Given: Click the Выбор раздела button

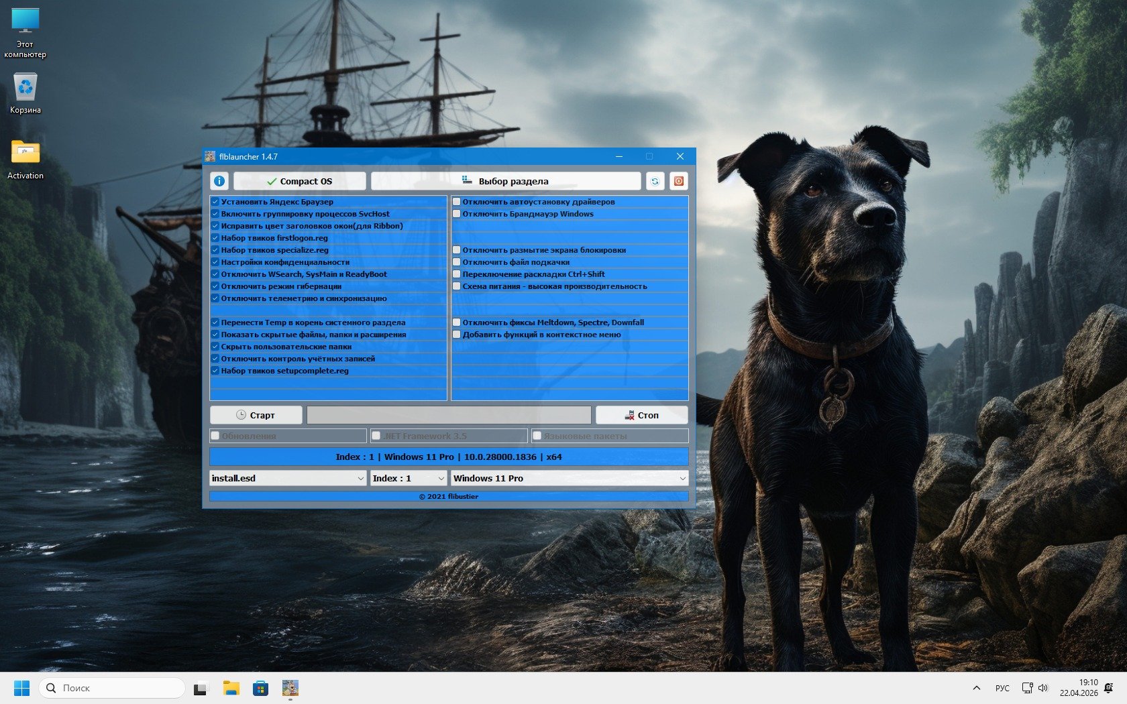Looking at the screenshot, I should (x=506, y=181).
